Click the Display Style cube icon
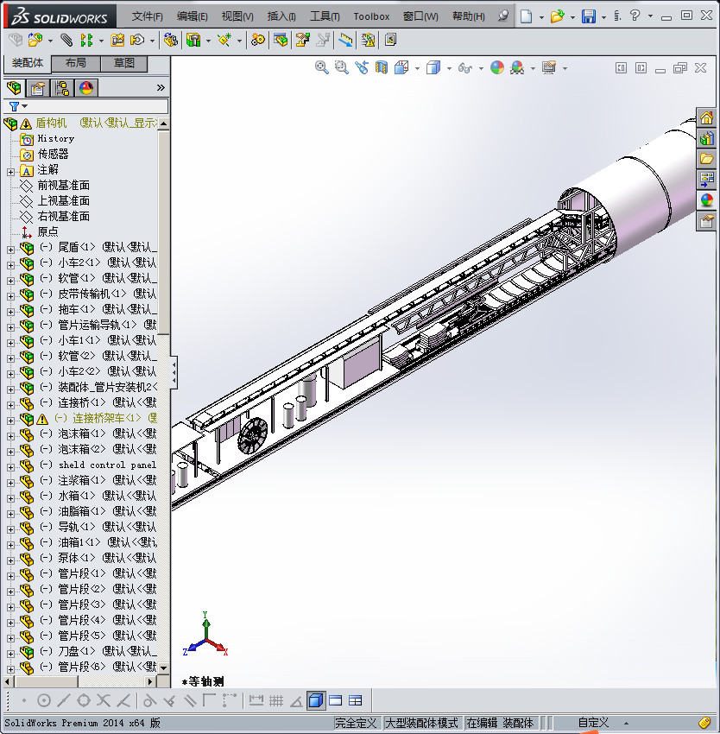The width and height of the screenshot is (720, 734). 433,68
